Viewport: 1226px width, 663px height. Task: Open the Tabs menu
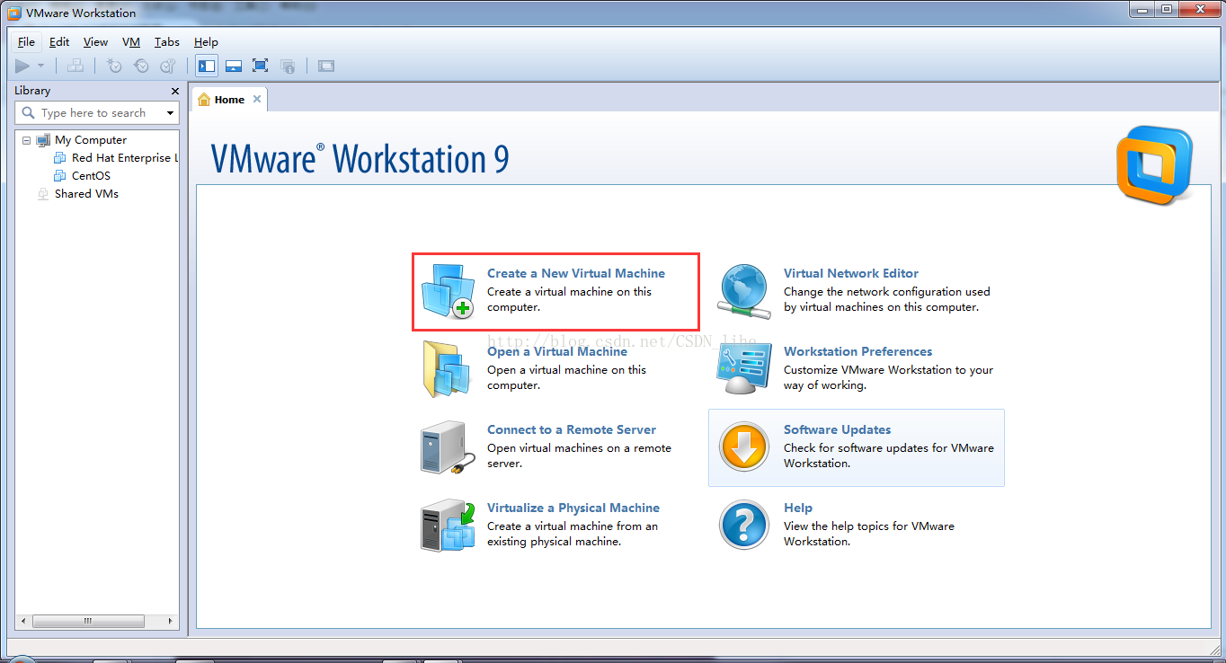point(166,42)
